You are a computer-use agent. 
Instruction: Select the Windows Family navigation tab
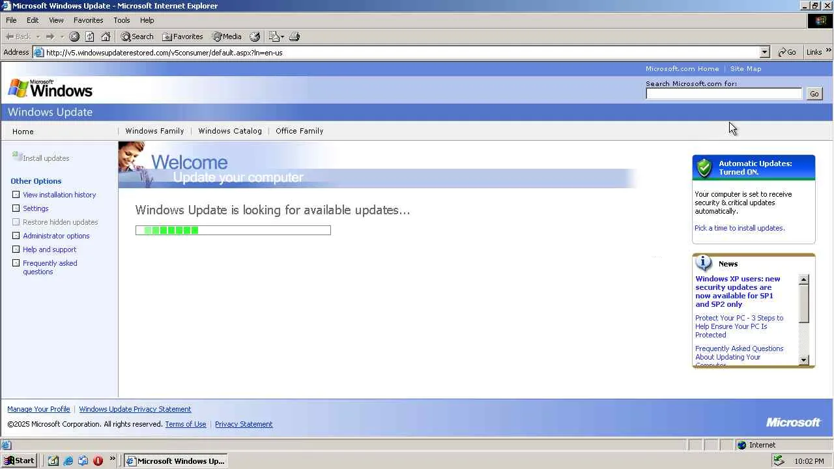pos(154,131)
